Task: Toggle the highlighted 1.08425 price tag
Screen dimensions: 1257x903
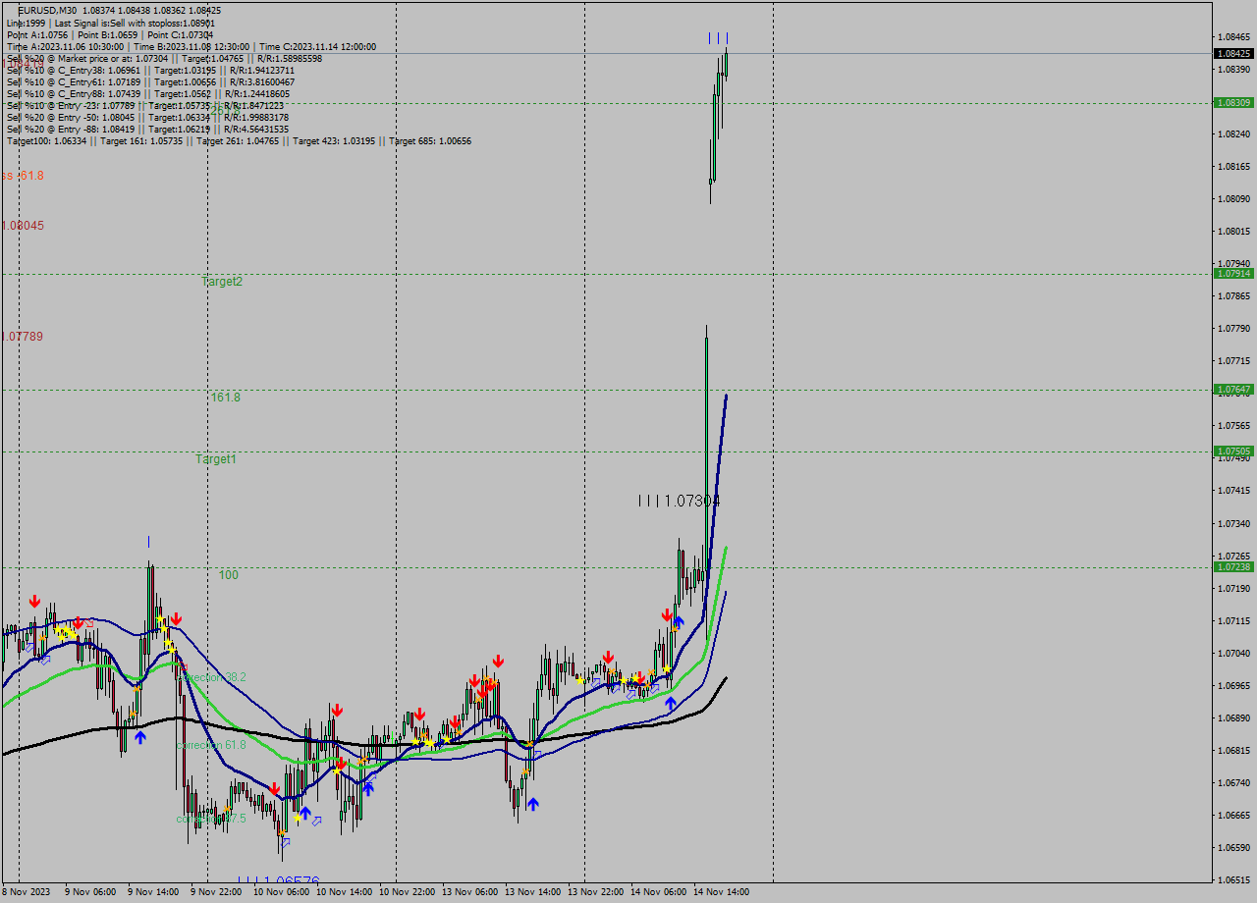Action: 1233,55
